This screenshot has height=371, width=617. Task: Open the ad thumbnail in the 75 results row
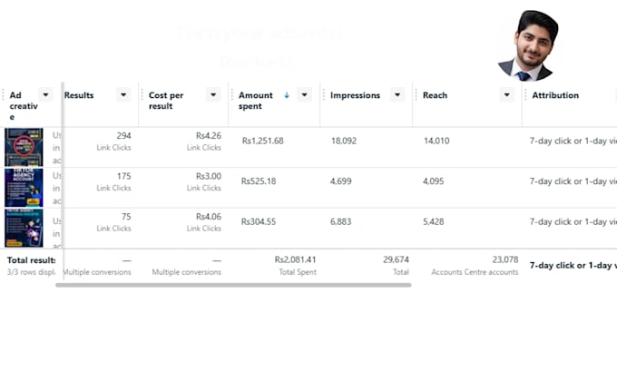tap(24, 229)
